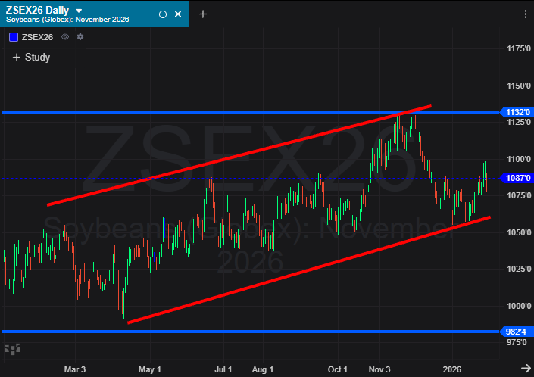Open the three-dot options menu
Viewport: 534px width, 377px height.
(x=526, y=14)
